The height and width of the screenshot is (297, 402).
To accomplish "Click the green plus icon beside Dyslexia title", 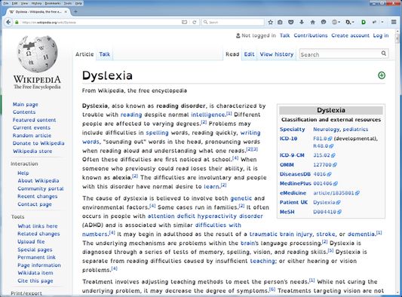I will (x=382, y=75).
